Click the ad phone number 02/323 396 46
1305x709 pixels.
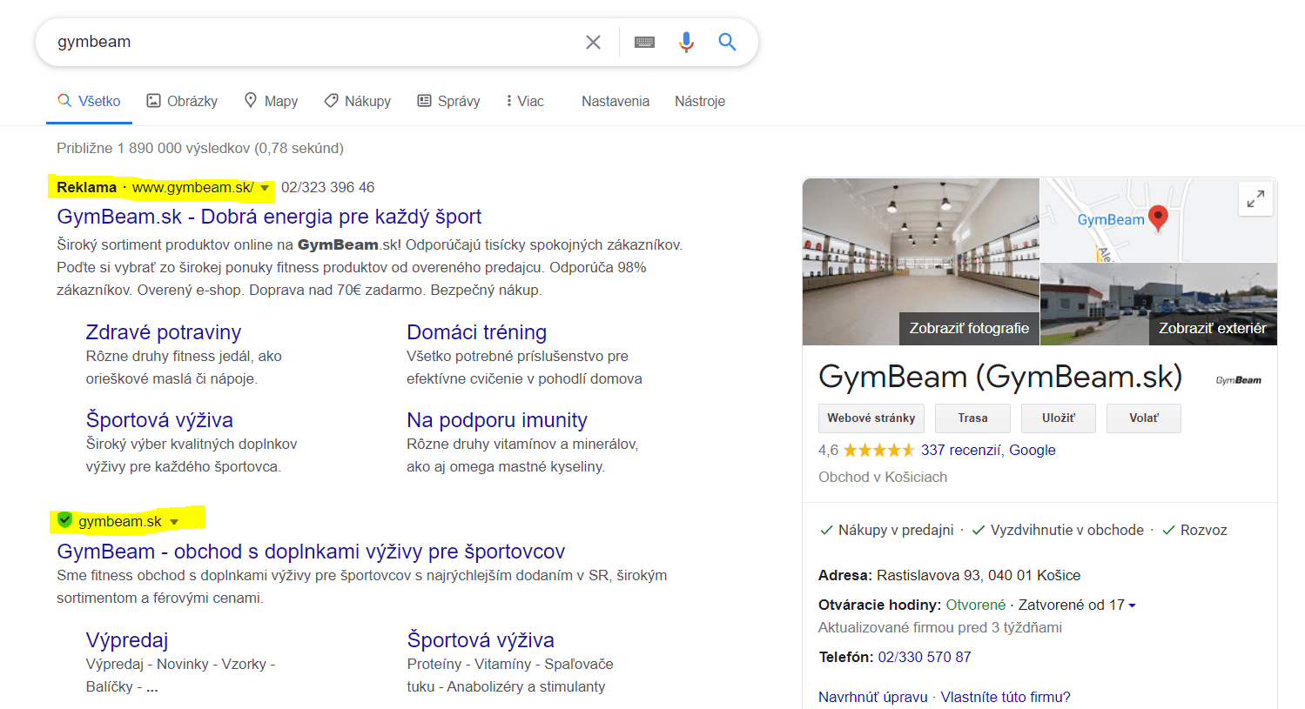point(327,187)
